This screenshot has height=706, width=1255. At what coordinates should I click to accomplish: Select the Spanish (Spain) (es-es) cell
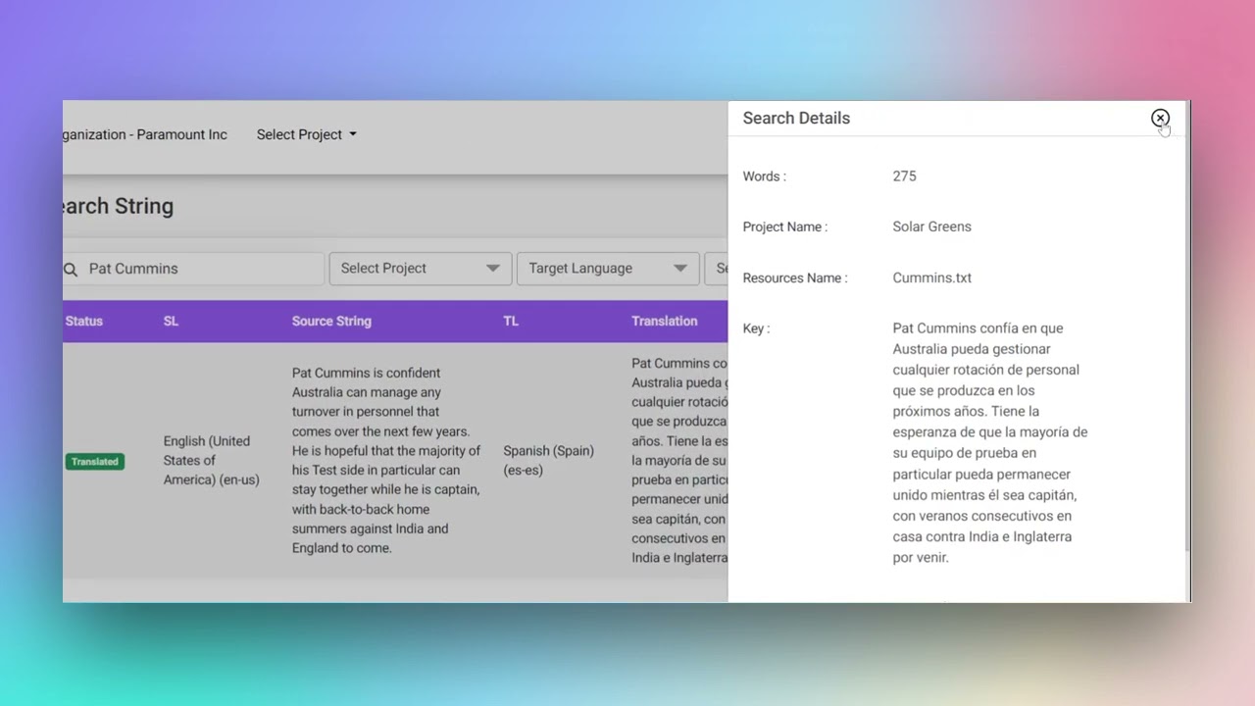tap(549, 460)
